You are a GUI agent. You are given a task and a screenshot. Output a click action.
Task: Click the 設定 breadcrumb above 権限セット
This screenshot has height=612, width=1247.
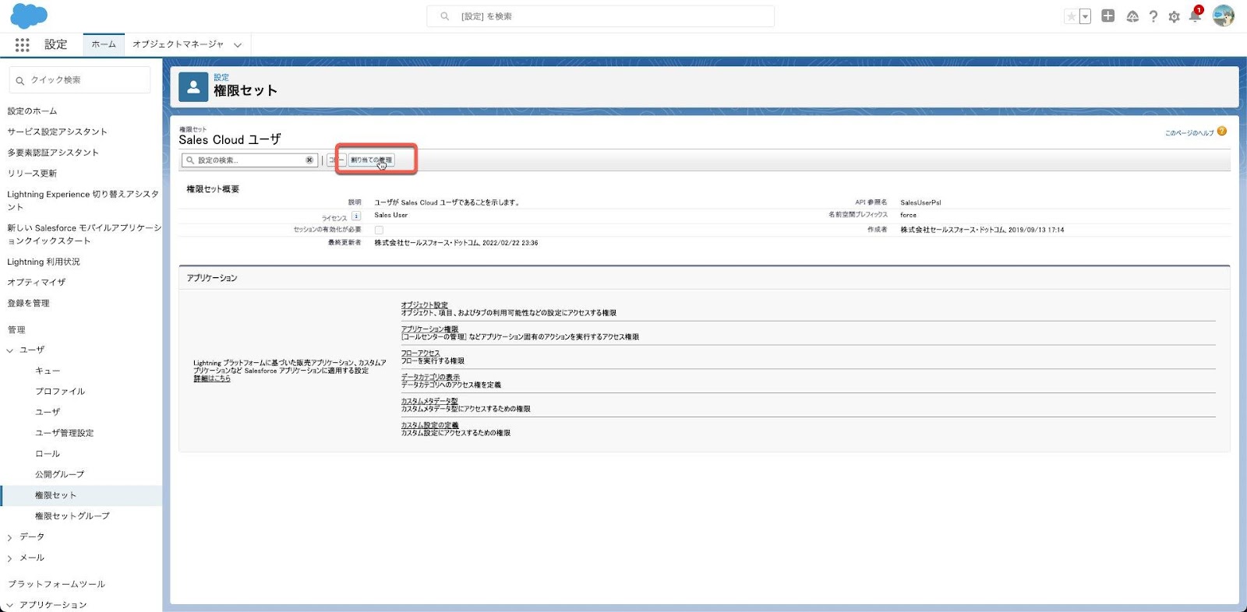click(x=221, y=77)
